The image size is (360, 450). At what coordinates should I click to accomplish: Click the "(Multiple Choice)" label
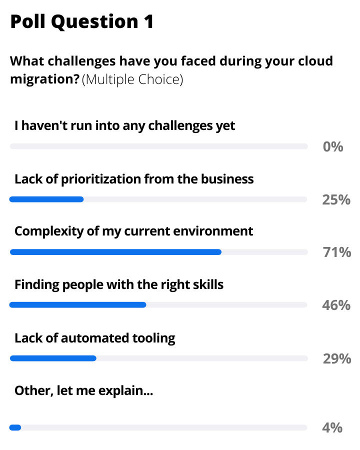[x=132, y=79]
